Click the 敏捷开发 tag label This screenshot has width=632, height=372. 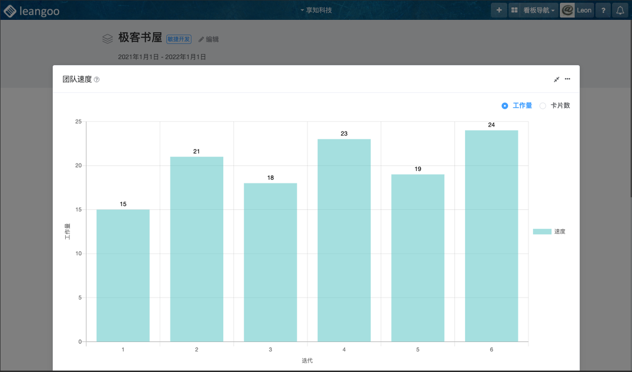click(x=179, y=39)
